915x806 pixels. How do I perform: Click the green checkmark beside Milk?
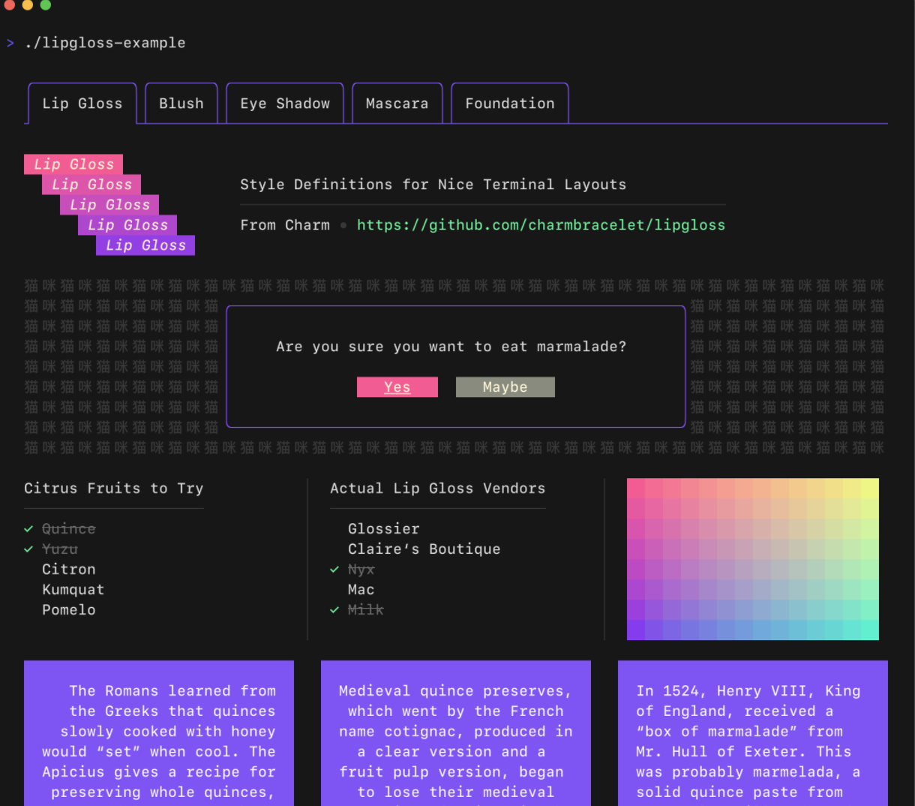coord(334,610)
